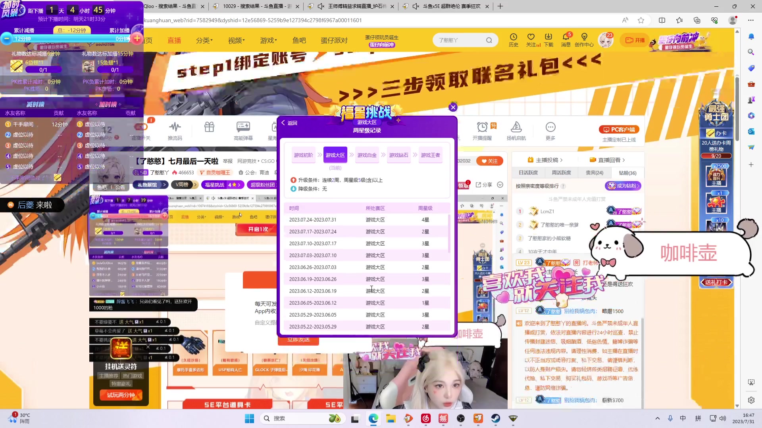This screenshot has height=428, width=762.
Task: Expand 视频 dropdown in nav bar
Action: click(x=236, y=40)
